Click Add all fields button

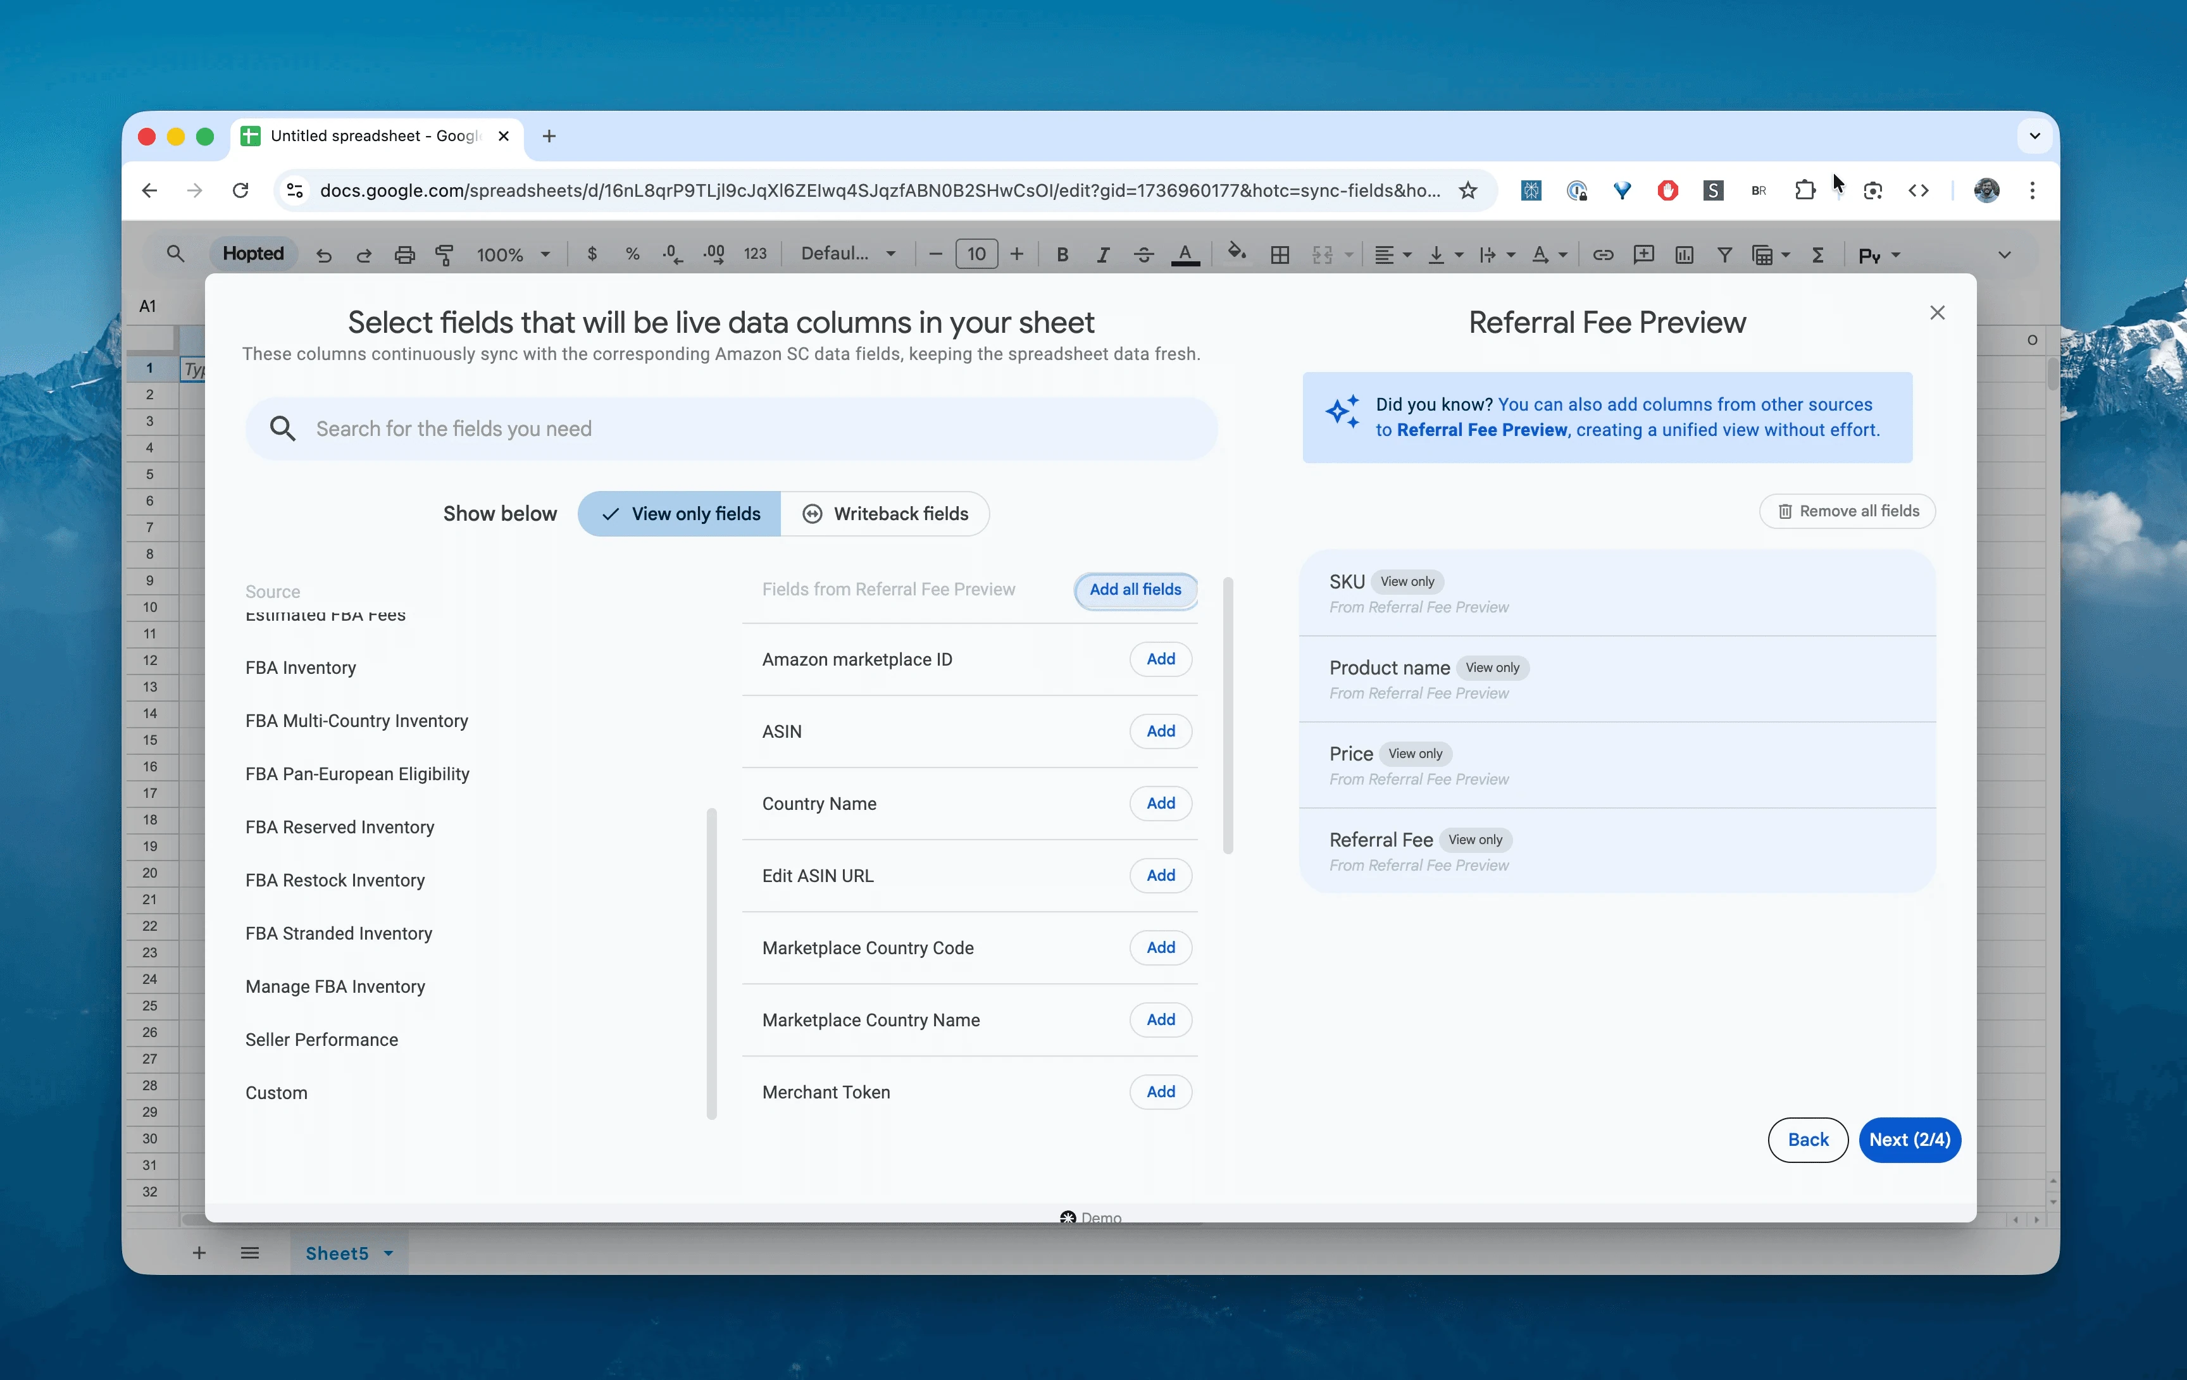(1135, 590)
